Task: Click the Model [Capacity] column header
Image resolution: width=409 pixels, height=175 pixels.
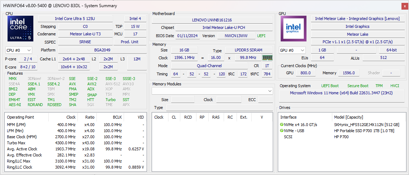Action: click(x=369, y=117)
